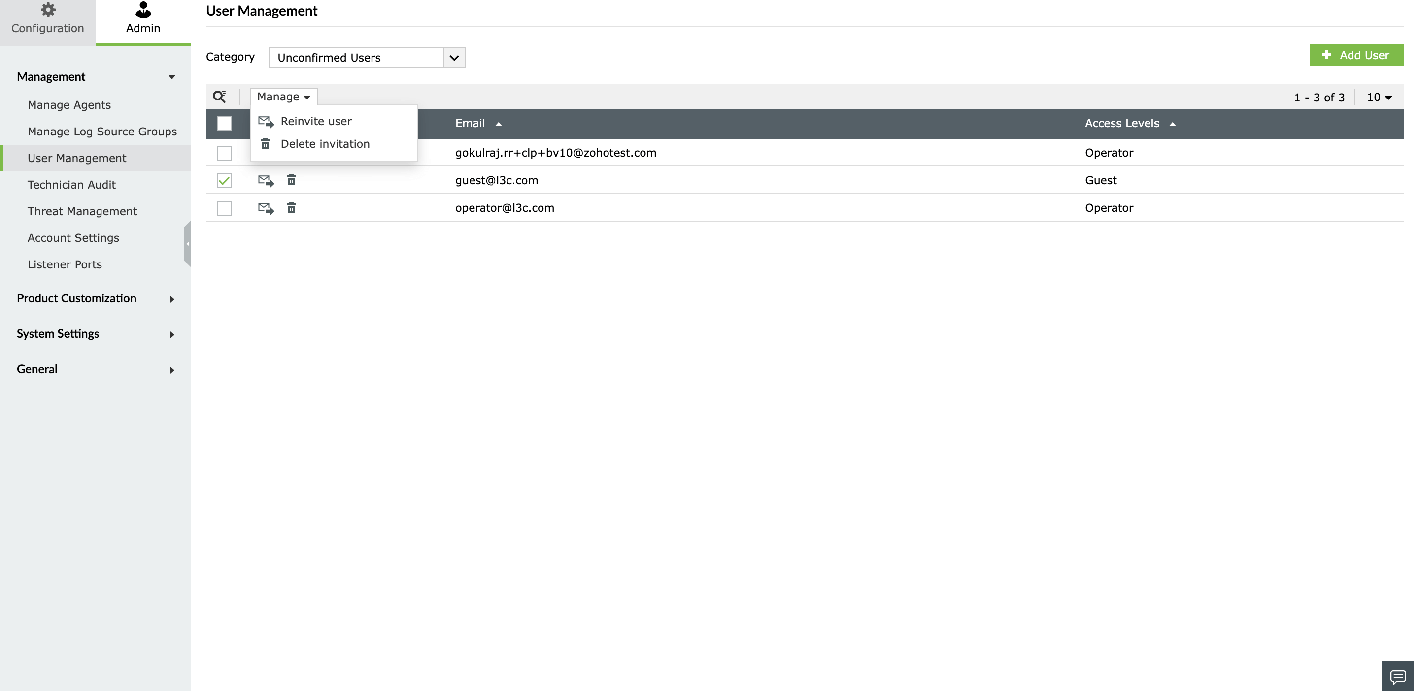Choose Delete invitation from Manage menu
Image resolution: width=1419 pixels, height=691 pixels.
coord(325,144)
